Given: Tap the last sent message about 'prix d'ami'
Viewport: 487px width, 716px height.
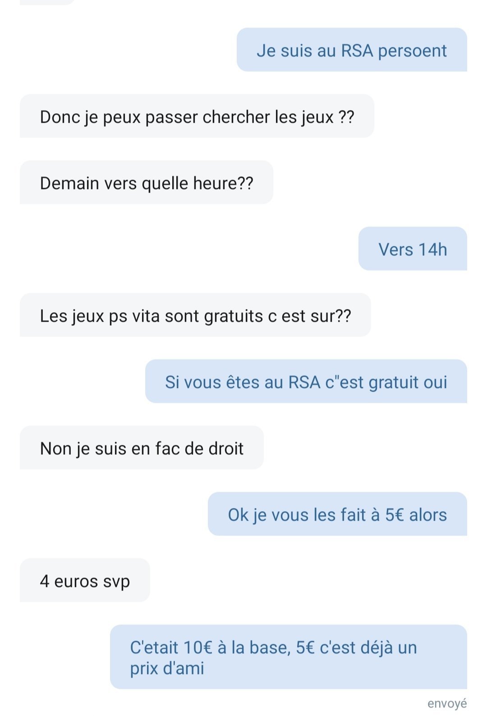Looking at the screenshot, I should click(289, 657).
